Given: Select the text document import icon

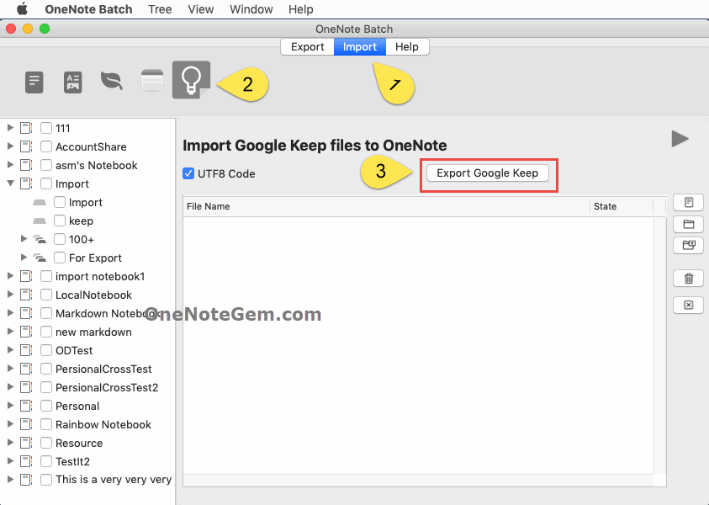Looking at the screenshot, I should point(34,82).
